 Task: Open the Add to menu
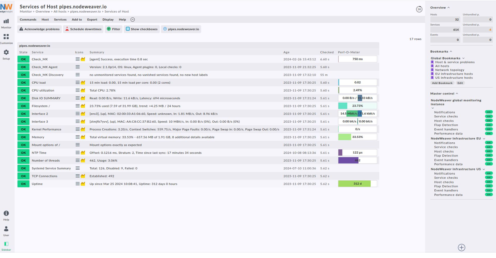pyautogui.click(x=77, y=20)
